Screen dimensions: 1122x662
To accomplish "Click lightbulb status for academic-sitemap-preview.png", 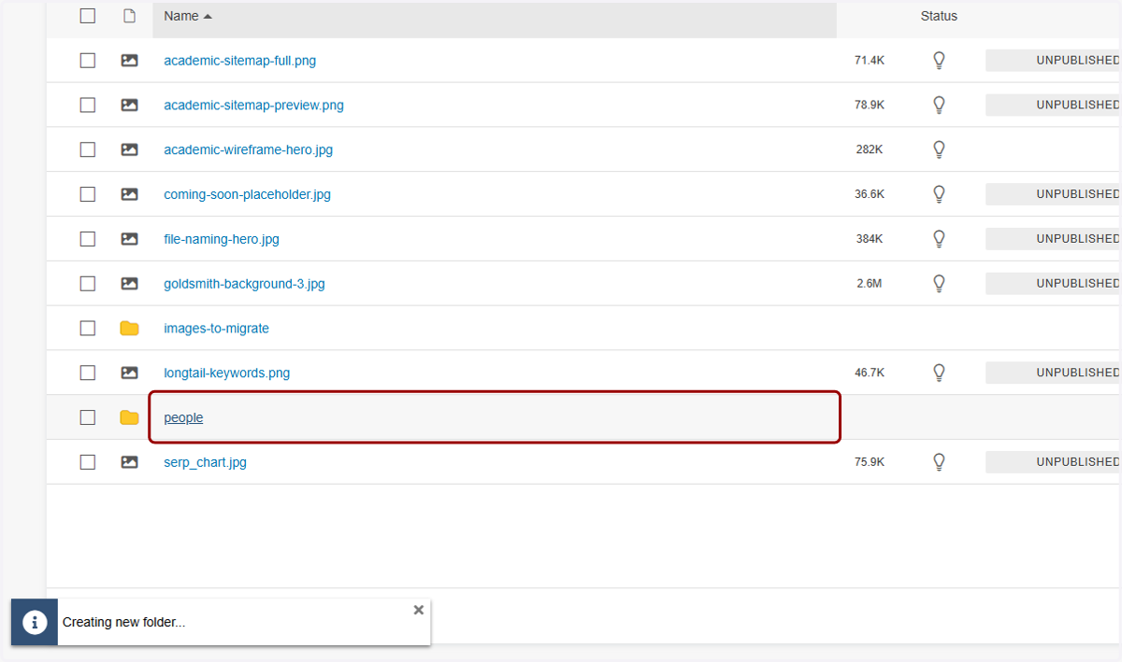I will coord(940,106).
